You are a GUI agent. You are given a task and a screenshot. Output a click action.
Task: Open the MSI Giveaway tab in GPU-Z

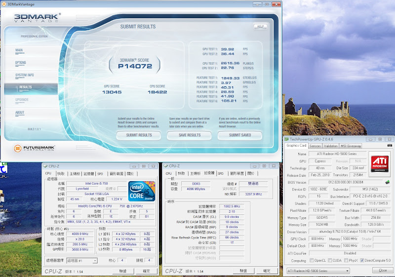[x=351, y=146]
